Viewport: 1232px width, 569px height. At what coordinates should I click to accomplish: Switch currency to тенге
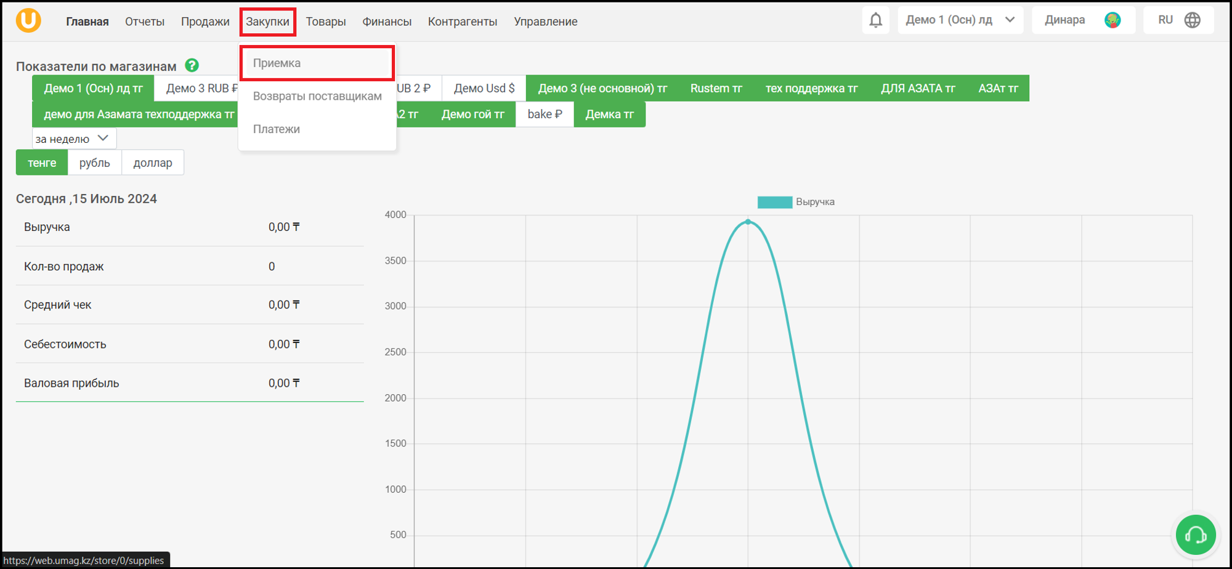[x=42, y=163]
